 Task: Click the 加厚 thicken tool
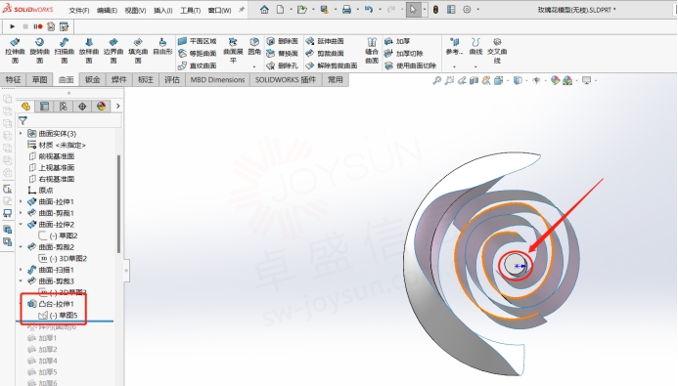397,41
